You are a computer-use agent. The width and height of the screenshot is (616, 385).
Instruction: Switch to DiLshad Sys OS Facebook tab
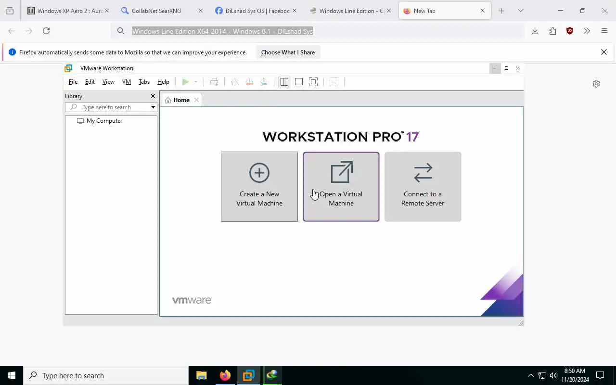[x=256, y=11]
